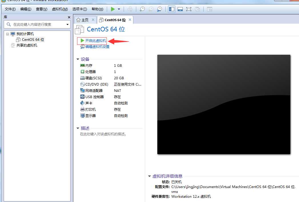This screenshot has width=299, height=202.
Task: Click the magnifier icon in library search
Action: tap(9, 24)
